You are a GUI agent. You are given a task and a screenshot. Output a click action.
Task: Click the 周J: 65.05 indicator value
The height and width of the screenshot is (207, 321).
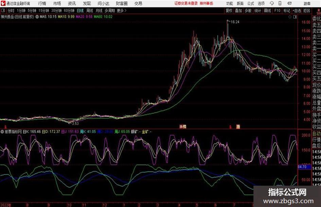tap(122, 132)
